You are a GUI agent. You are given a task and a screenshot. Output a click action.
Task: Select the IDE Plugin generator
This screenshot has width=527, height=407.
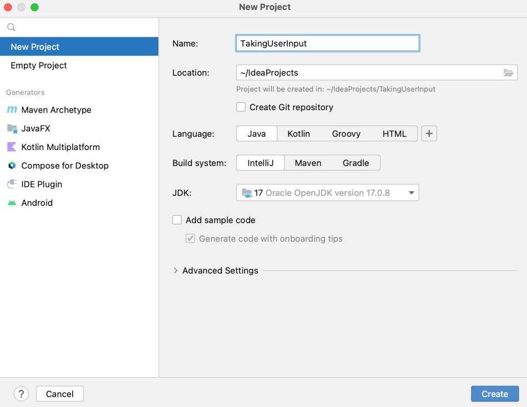(41, 184)
